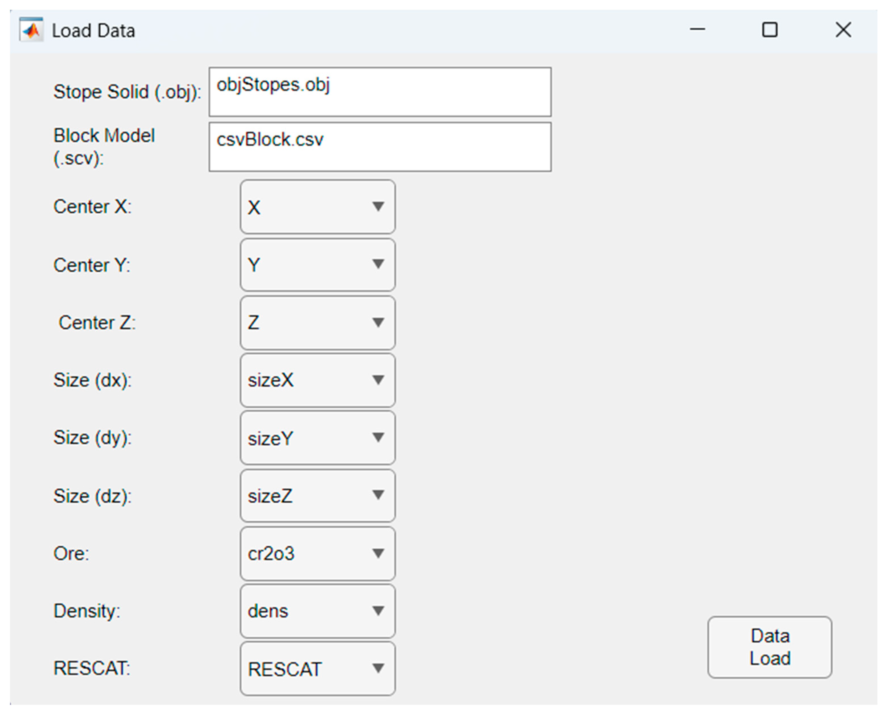
Task: Open the Density dens dropdown
Action: pos(317,611)
